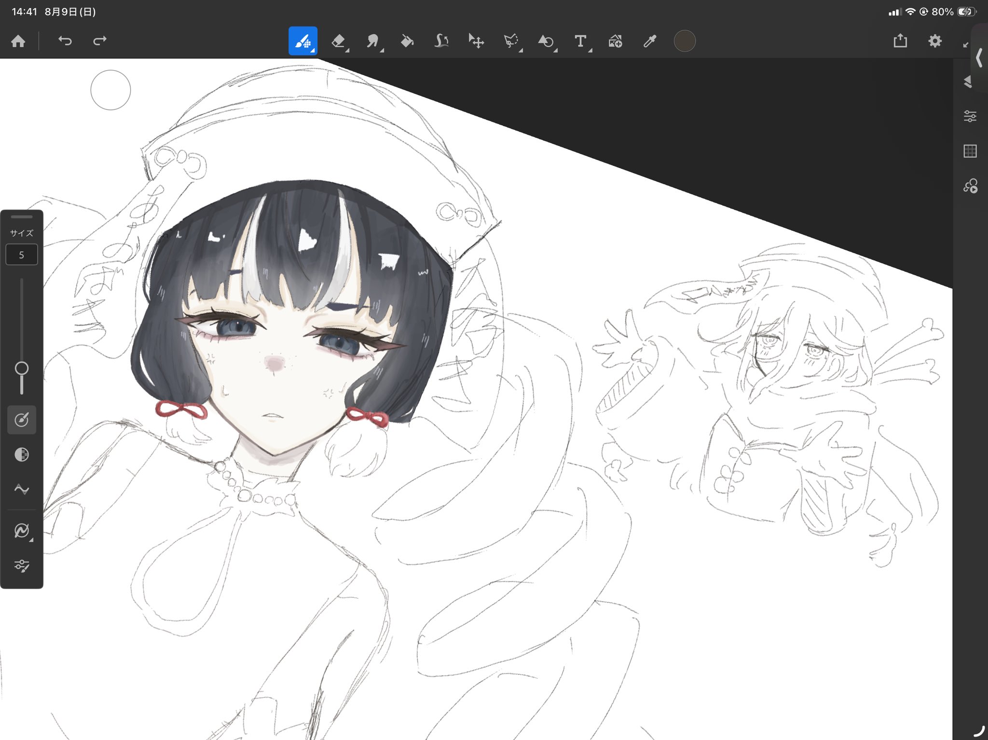Screen dimensions: 988x740
Task: Show the Layers panel
Action: pyautogui.click(x=968, y=81)
